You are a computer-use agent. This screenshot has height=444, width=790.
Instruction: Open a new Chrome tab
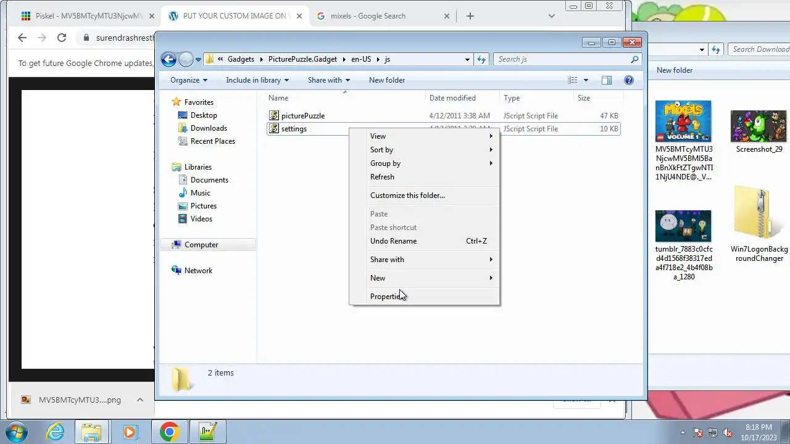click(470, 16)
